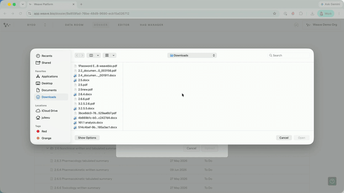
Task: Open DATA ROOM tab
Action: point(74,25)
